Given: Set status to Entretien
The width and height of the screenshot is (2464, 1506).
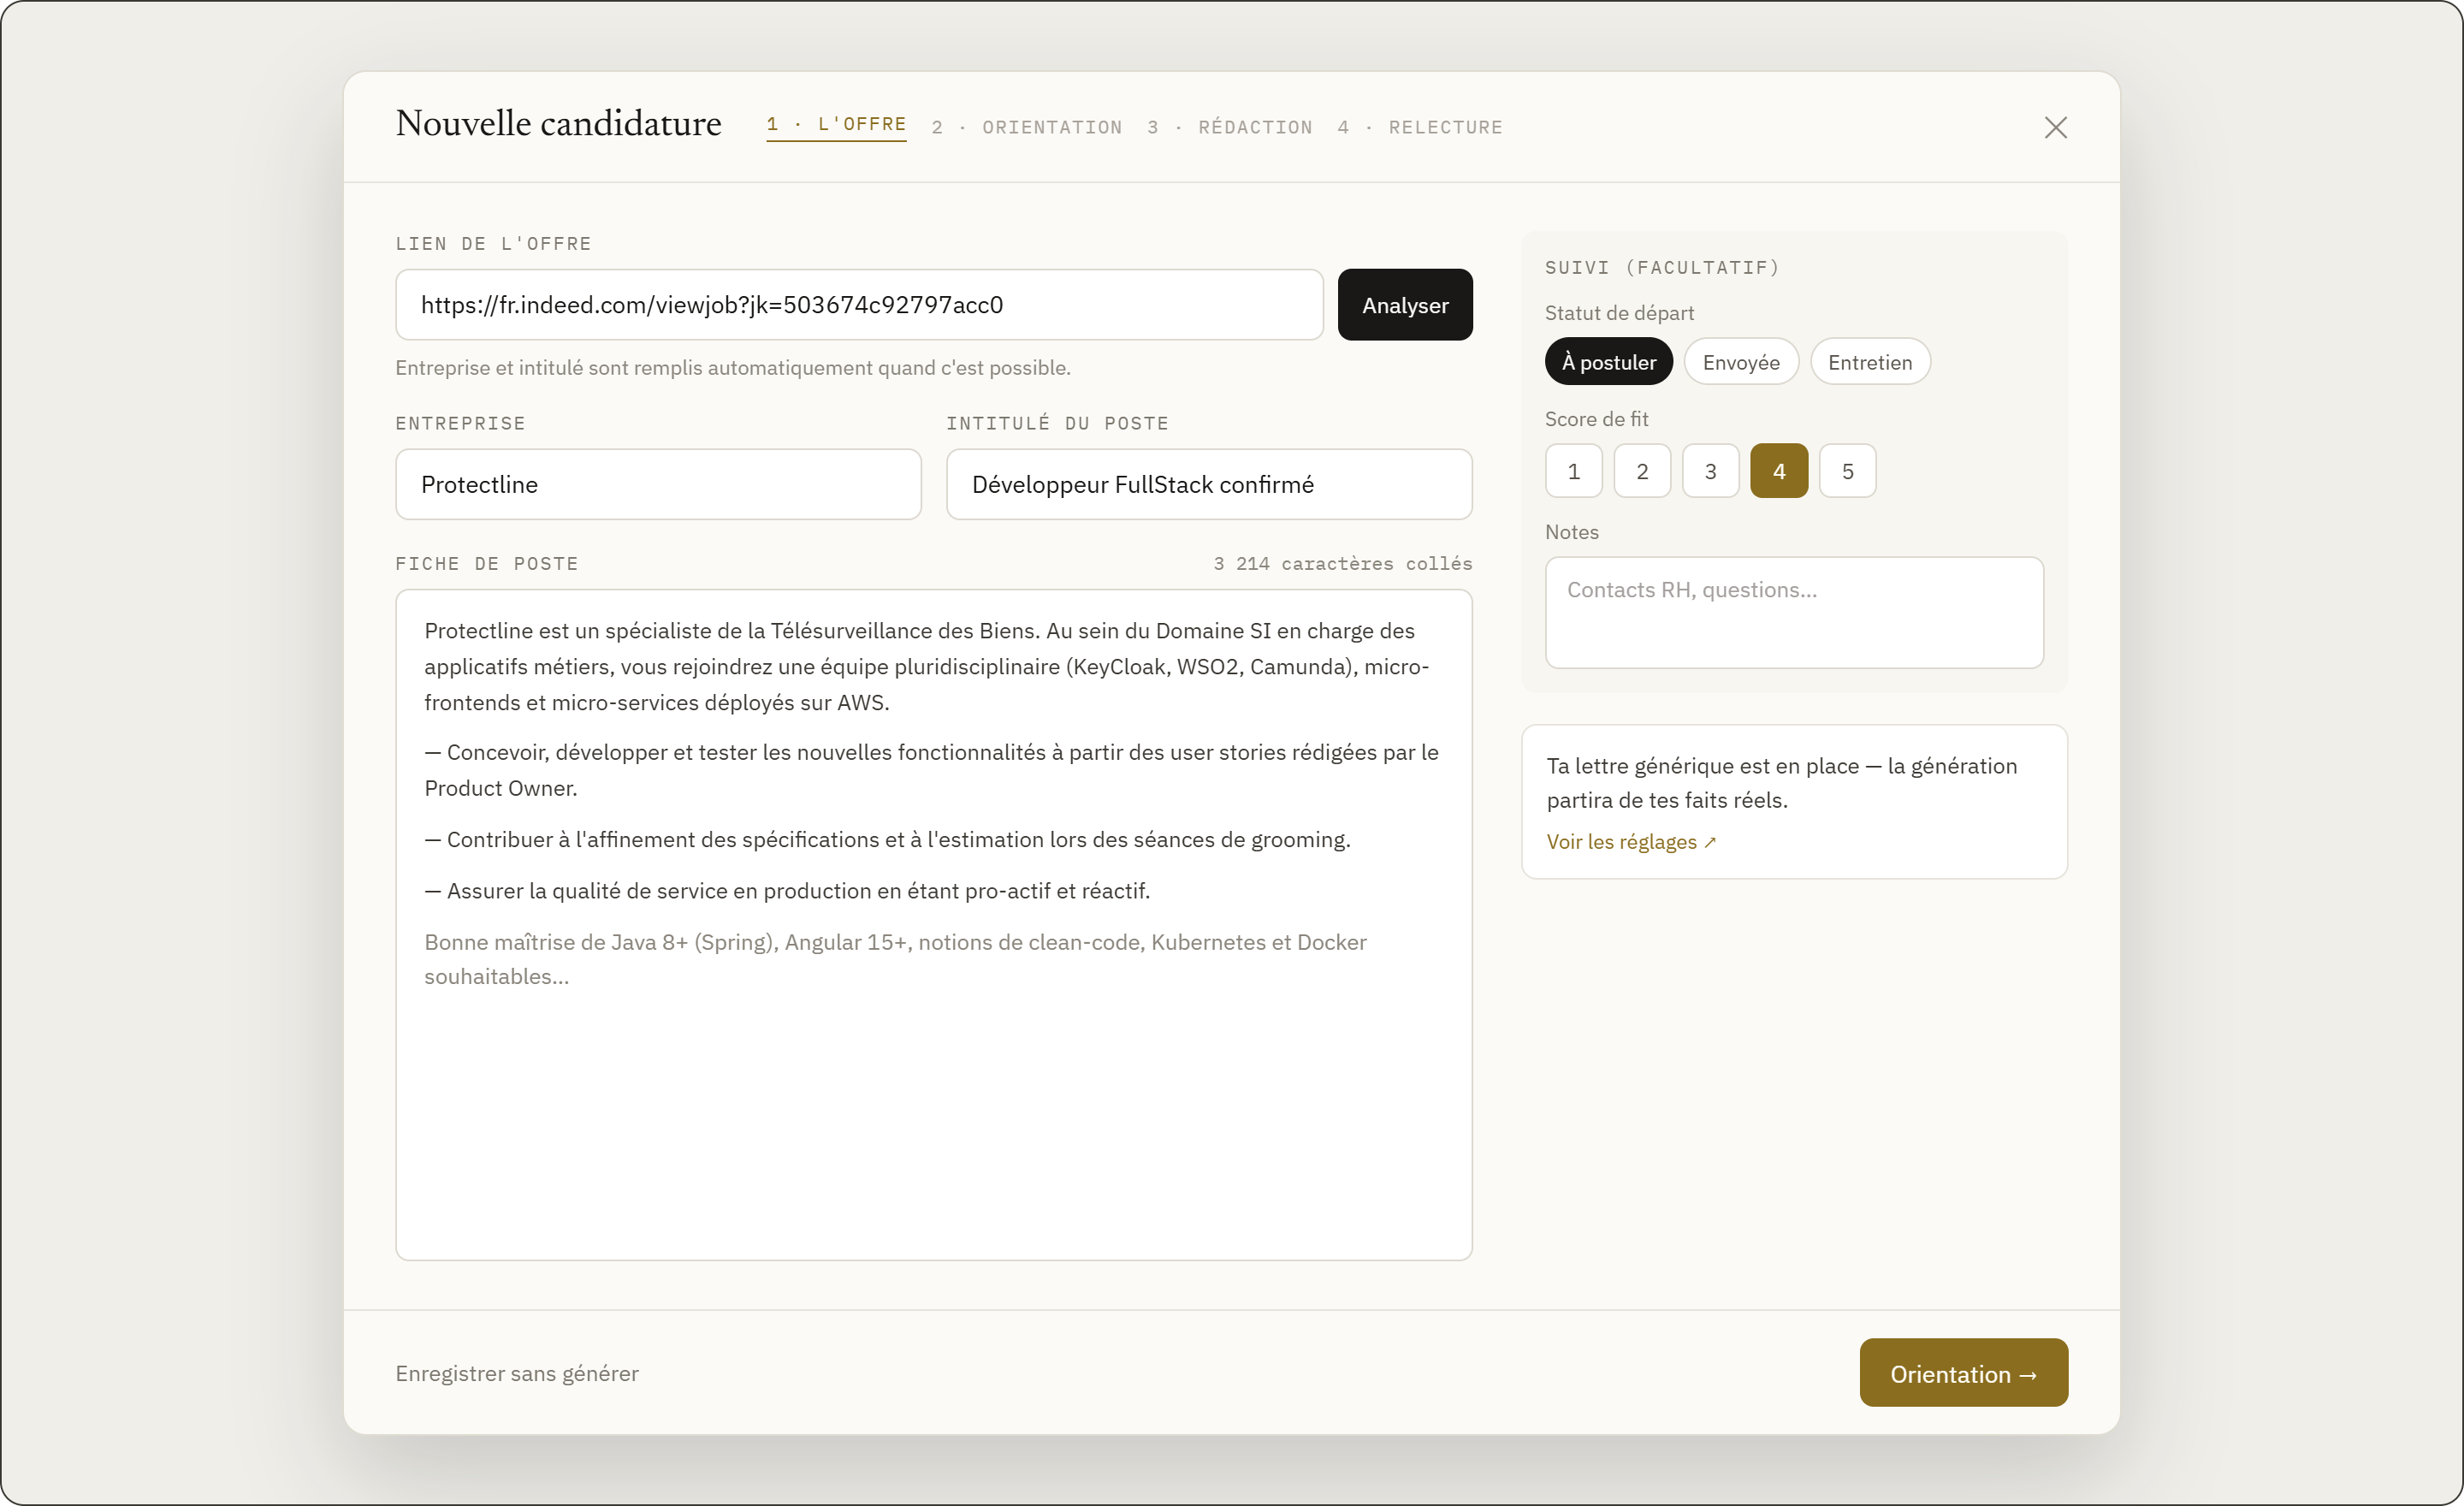Looking at the screenshot, I should click(1869, 362).
